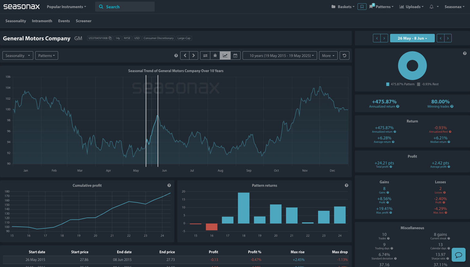The height and width of the screenshot is (267, 470).
Task: Shift pattern start date forward
Action: pos(384,38)
